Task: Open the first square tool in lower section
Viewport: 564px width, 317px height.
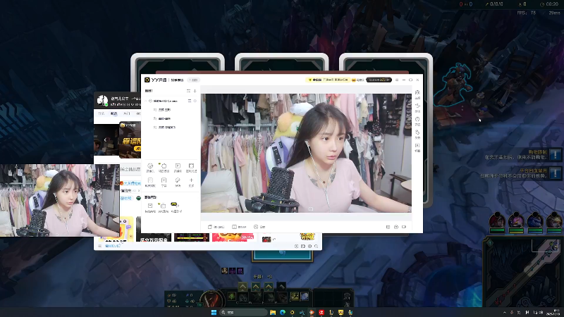Action: click(150, 207)
